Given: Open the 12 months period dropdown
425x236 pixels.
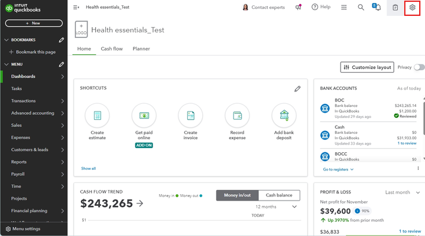Looking at the screenshot, I should point(276,206).
